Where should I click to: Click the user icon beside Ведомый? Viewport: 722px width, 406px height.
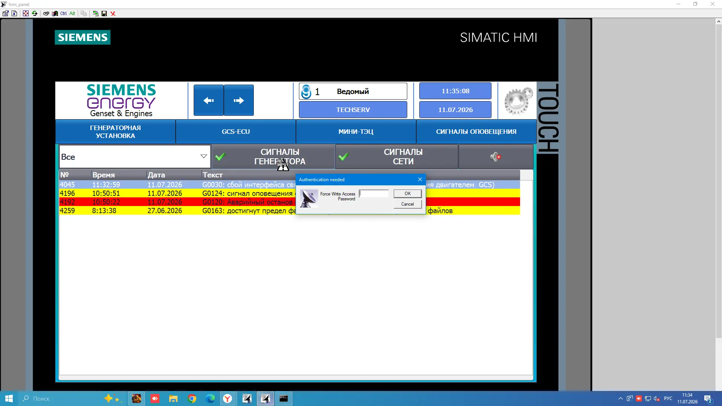(306, 91)
